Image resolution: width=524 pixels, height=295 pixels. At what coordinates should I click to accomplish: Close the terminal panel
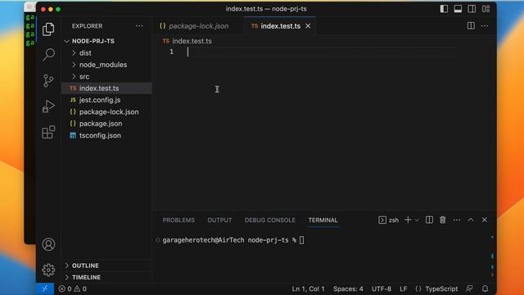[485, 220]
